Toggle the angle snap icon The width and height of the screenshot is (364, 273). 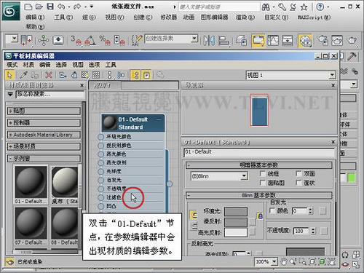click(x=90, y=40)
